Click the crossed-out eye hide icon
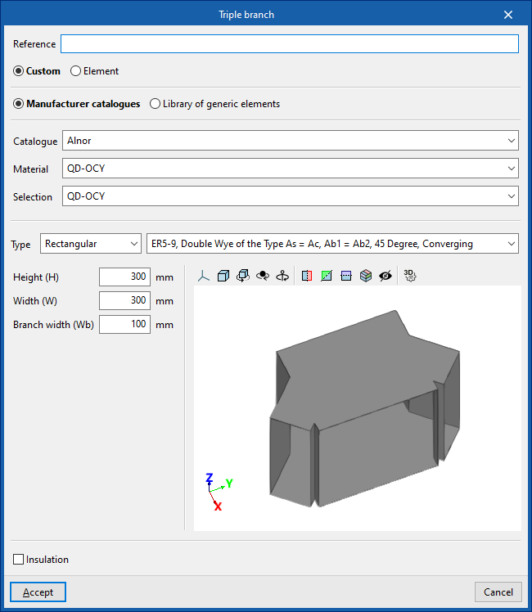The height and width of the screenshot is (612, 532). (385, 277)
